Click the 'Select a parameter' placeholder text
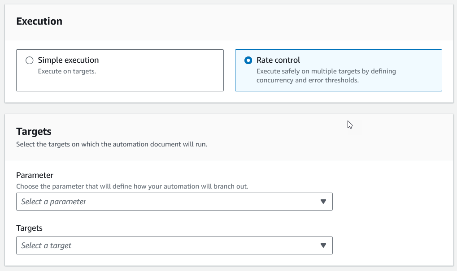 pos(54,202)
